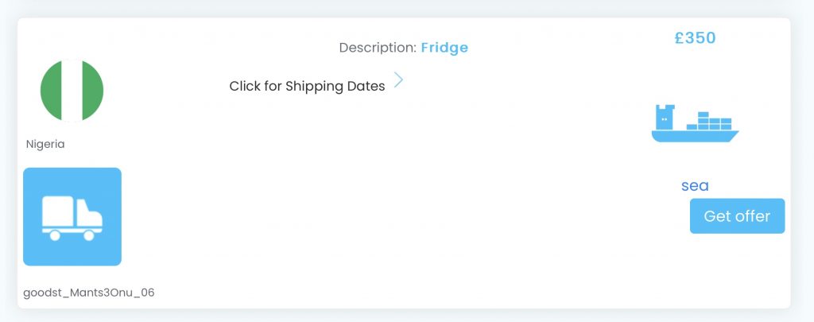Screen dimensions: 814x322
Task: Click the Nigeria flag icon
Action: pos(72,91)
